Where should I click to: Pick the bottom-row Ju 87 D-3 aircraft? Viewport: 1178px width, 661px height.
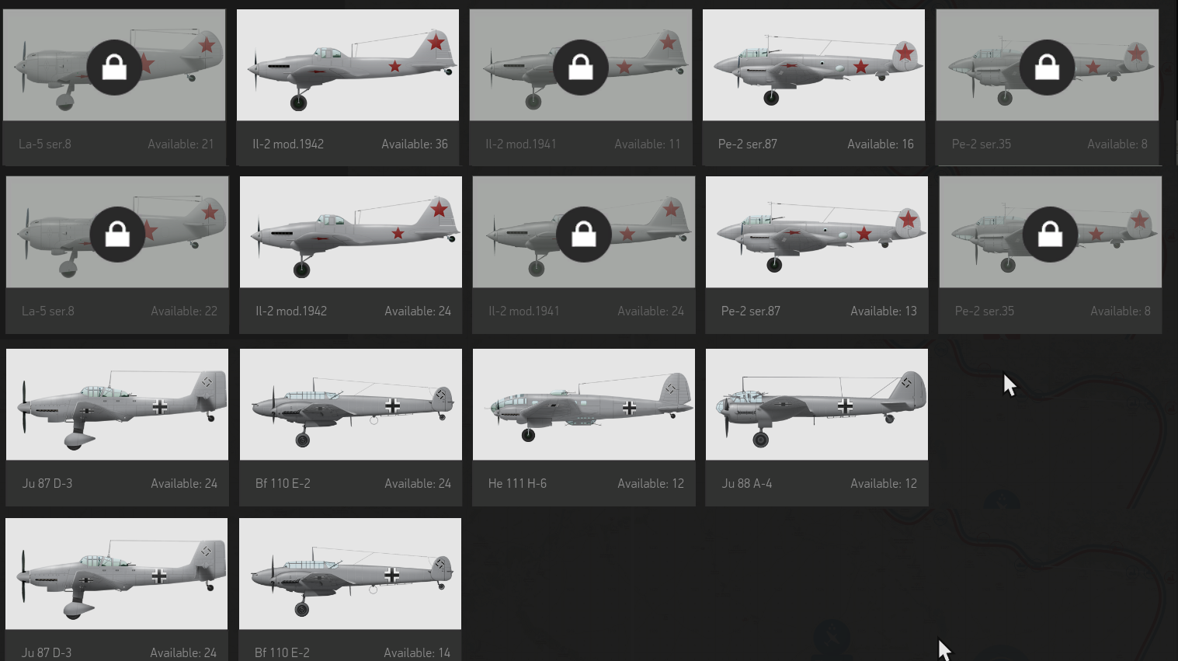116,590
